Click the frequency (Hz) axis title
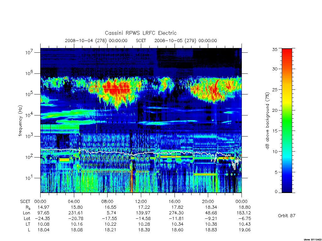Image resolution: width=322 pixels, height=241 pixels. pos(20,121)
